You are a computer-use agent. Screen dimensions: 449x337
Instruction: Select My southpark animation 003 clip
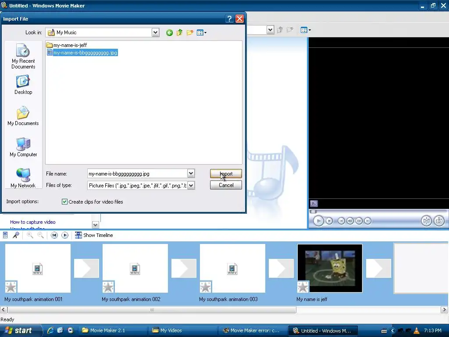coord(232,268)
